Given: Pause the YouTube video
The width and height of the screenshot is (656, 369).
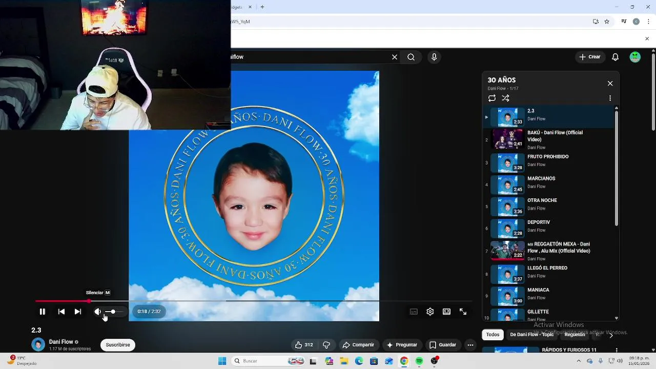Looking at the screenshot, I should [x=43, y=312].
